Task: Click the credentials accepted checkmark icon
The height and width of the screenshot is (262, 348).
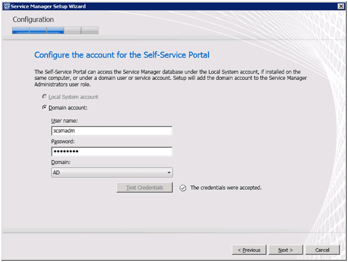Action: point(183,188)
